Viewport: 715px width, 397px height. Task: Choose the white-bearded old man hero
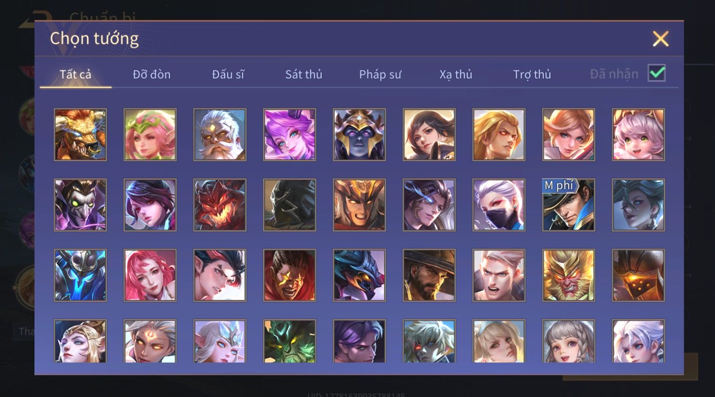[220, 135]
